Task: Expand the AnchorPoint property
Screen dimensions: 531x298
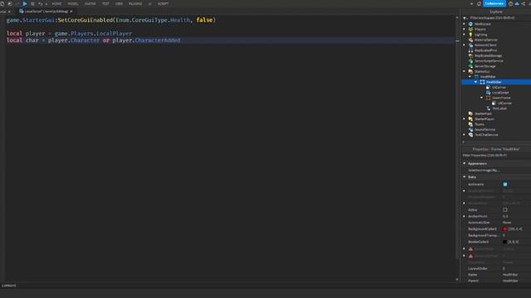Action: pyautogui.click(x=465, y=216)
